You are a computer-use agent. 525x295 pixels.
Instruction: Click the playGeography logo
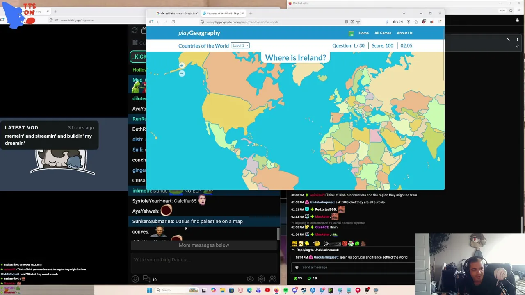click(199, 33)
